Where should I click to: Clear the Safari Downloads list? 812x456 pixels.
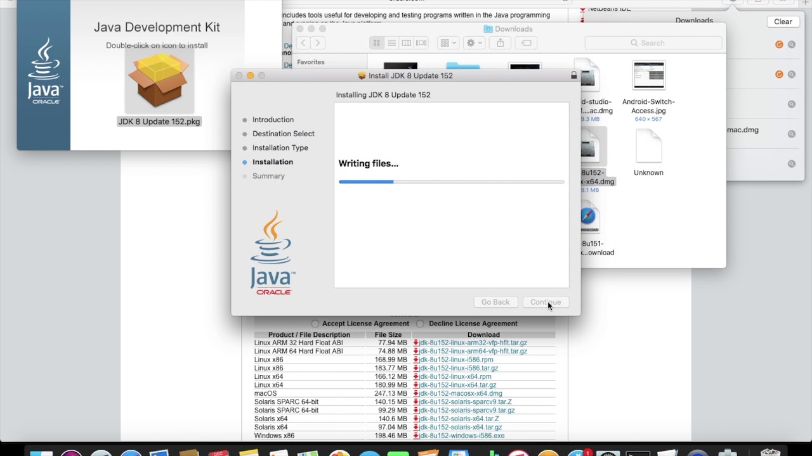[x=783, y=22]
